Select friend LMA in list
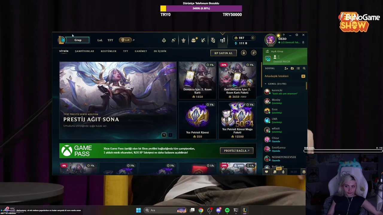This screenshot has width=383, height=215. click(x=284, y=120)
